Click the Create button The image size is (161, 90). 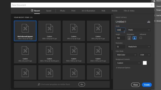pos(147,85)
